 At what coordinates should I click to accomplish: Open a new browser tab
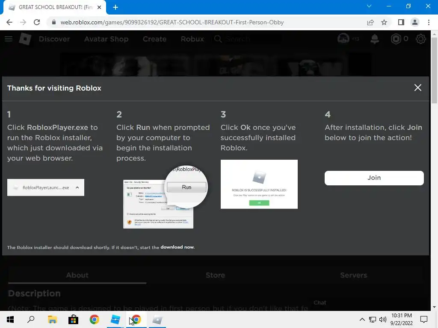(x=115, y=7)
